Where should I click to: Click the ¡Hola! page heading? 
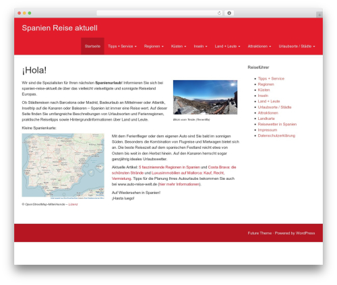tap(34, 70)
